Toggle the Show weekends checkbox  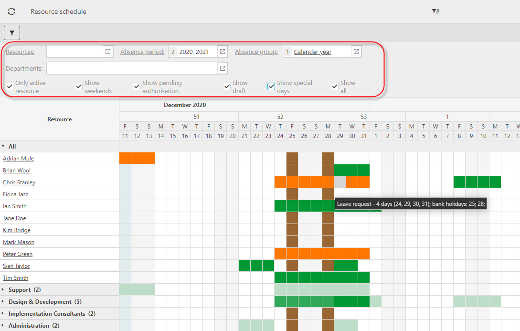[x=79, y=86]
